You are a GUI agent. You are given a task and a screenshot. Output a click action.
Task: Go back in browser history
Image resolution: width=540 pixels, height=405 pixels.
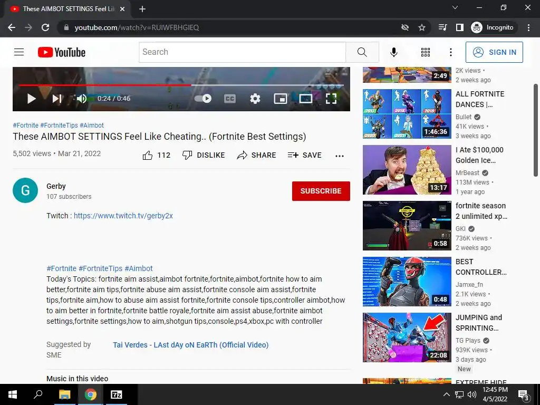tap(12, 27)
